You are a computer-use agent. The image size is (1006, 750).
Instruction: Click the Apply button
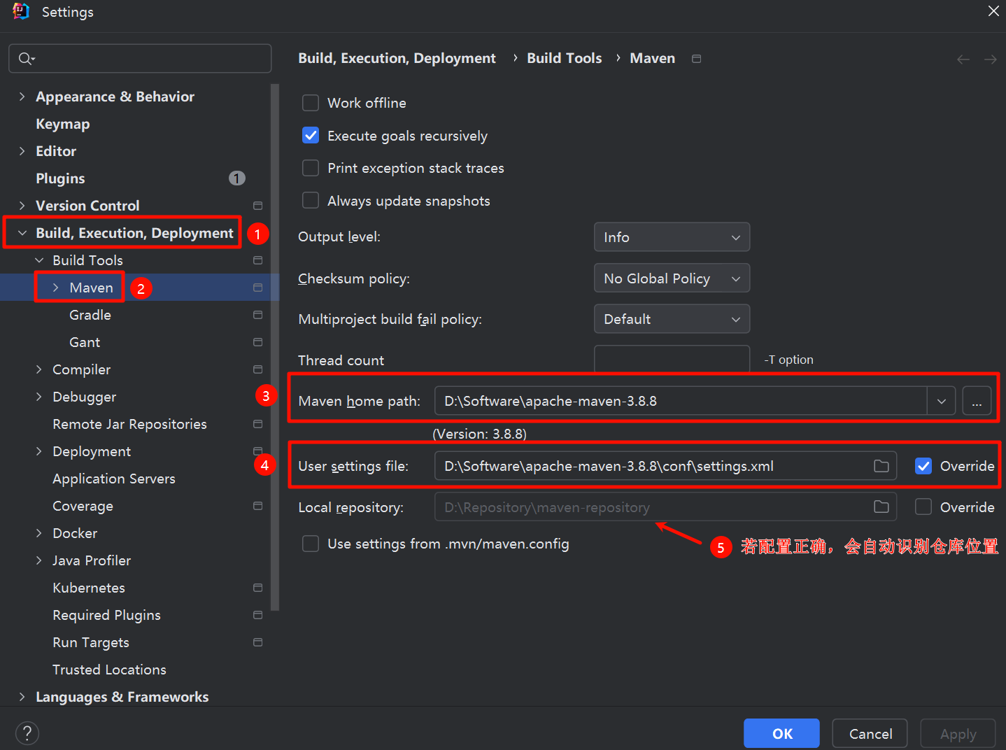pos(958,733)
